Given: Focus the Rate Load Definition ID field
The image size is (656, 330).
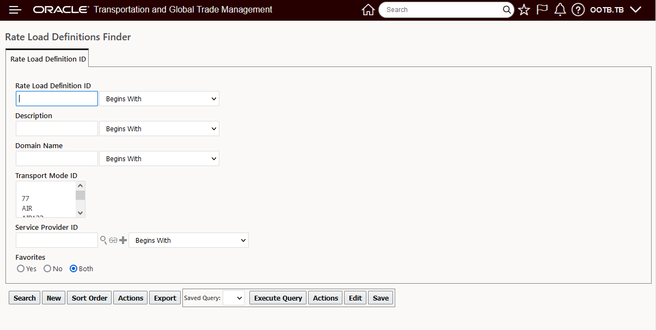Looking at the screenshot, I should (x=57, y=99).
